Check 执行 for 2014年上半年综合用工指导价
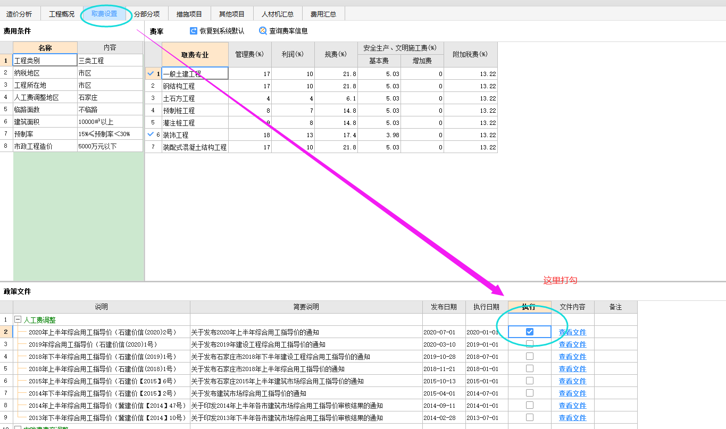The width and height of the screenshot is (726, 429). click(530, 405)
